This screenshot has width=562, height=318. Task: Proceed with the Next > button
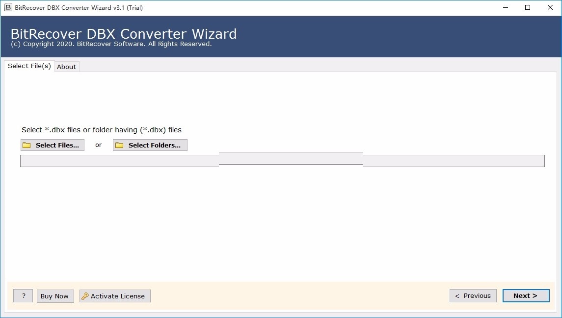526,296
